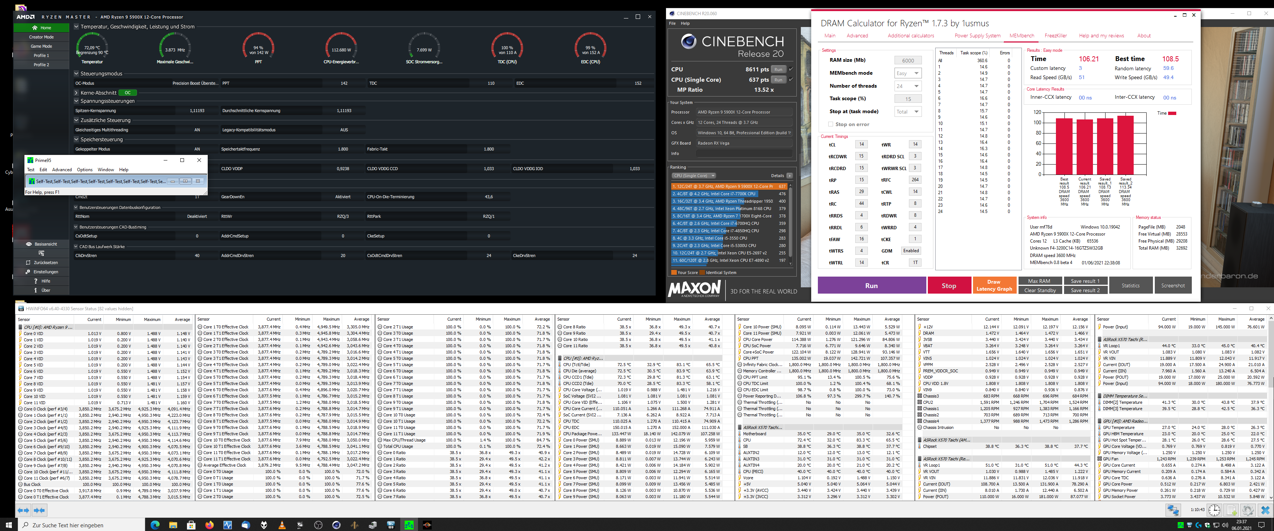Click HWiNFO collapse columns arrows icon

(x=39, y=510)
